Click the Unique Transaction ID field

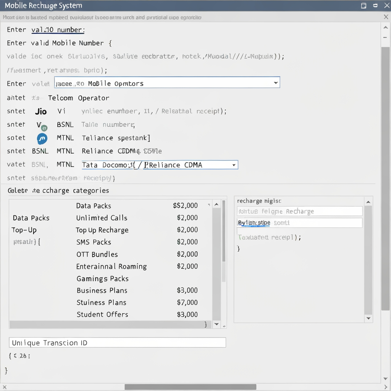[118, 343]
